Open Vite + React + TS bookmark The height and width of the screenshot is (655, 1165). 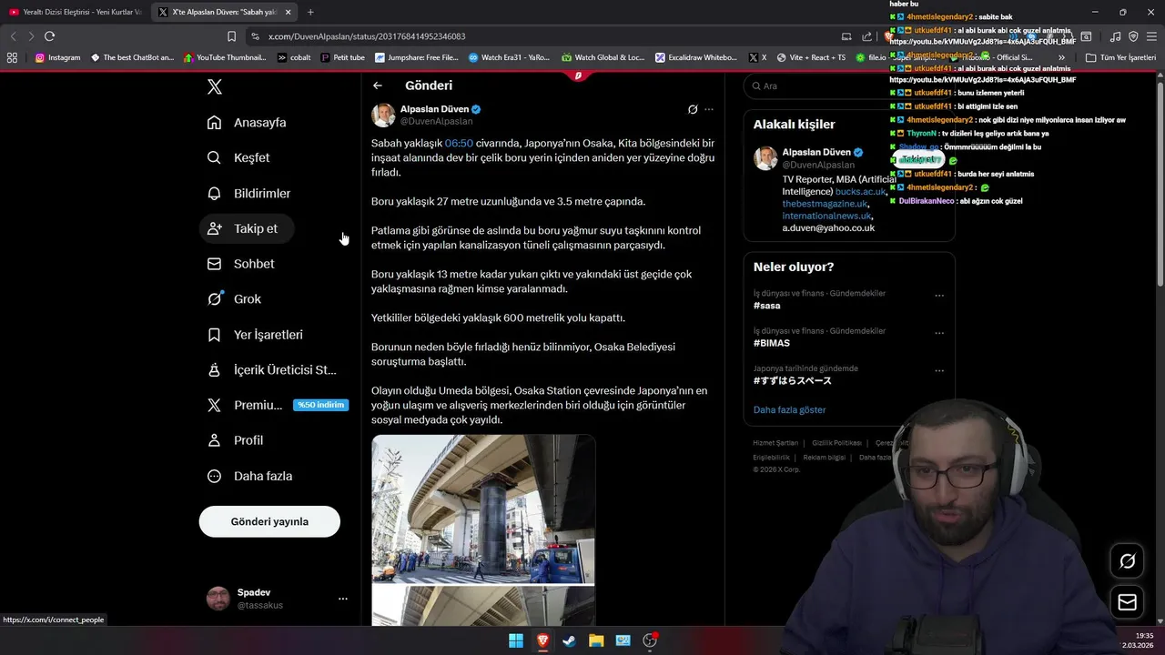(810, 57)
